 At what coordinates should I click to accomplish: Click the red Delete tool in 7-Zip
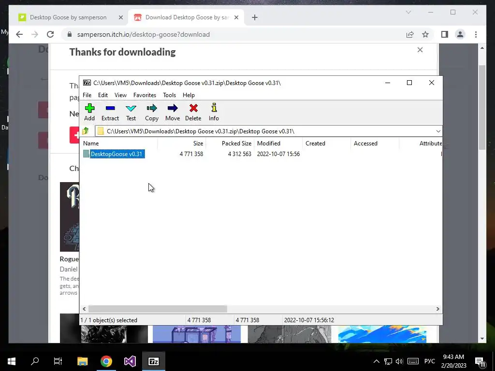coord(193,112)
